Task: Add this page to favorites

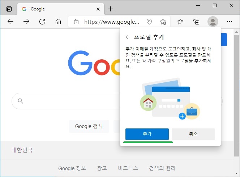Action: pyautogui.click(x=163, y=22)
